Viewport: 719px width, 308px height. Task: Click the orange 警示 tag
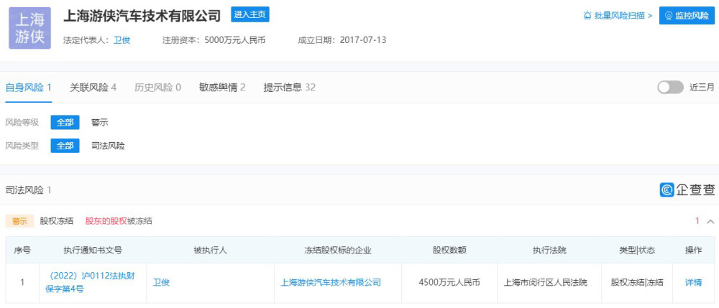tap(19, 221)
